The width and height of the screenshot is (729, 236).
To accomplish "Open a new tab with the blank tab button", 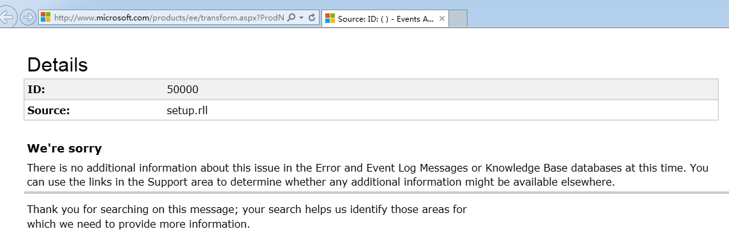I will click(x=458, y=18).
